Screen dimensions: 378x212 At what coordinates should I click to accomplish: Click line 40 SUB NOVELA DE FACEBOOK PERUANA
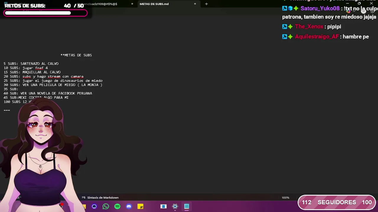coord(48,93)
